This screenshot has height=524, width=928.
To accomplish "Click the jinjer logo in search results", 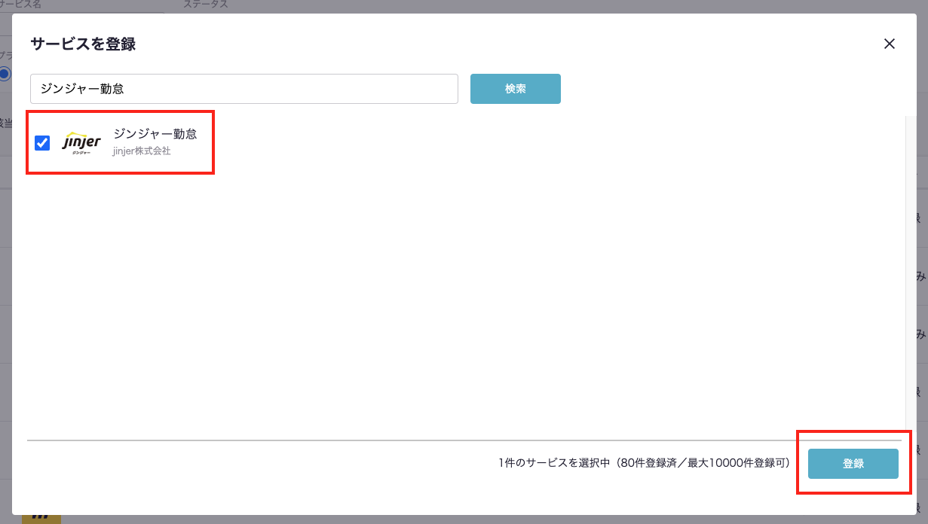I will pos(81,142).
